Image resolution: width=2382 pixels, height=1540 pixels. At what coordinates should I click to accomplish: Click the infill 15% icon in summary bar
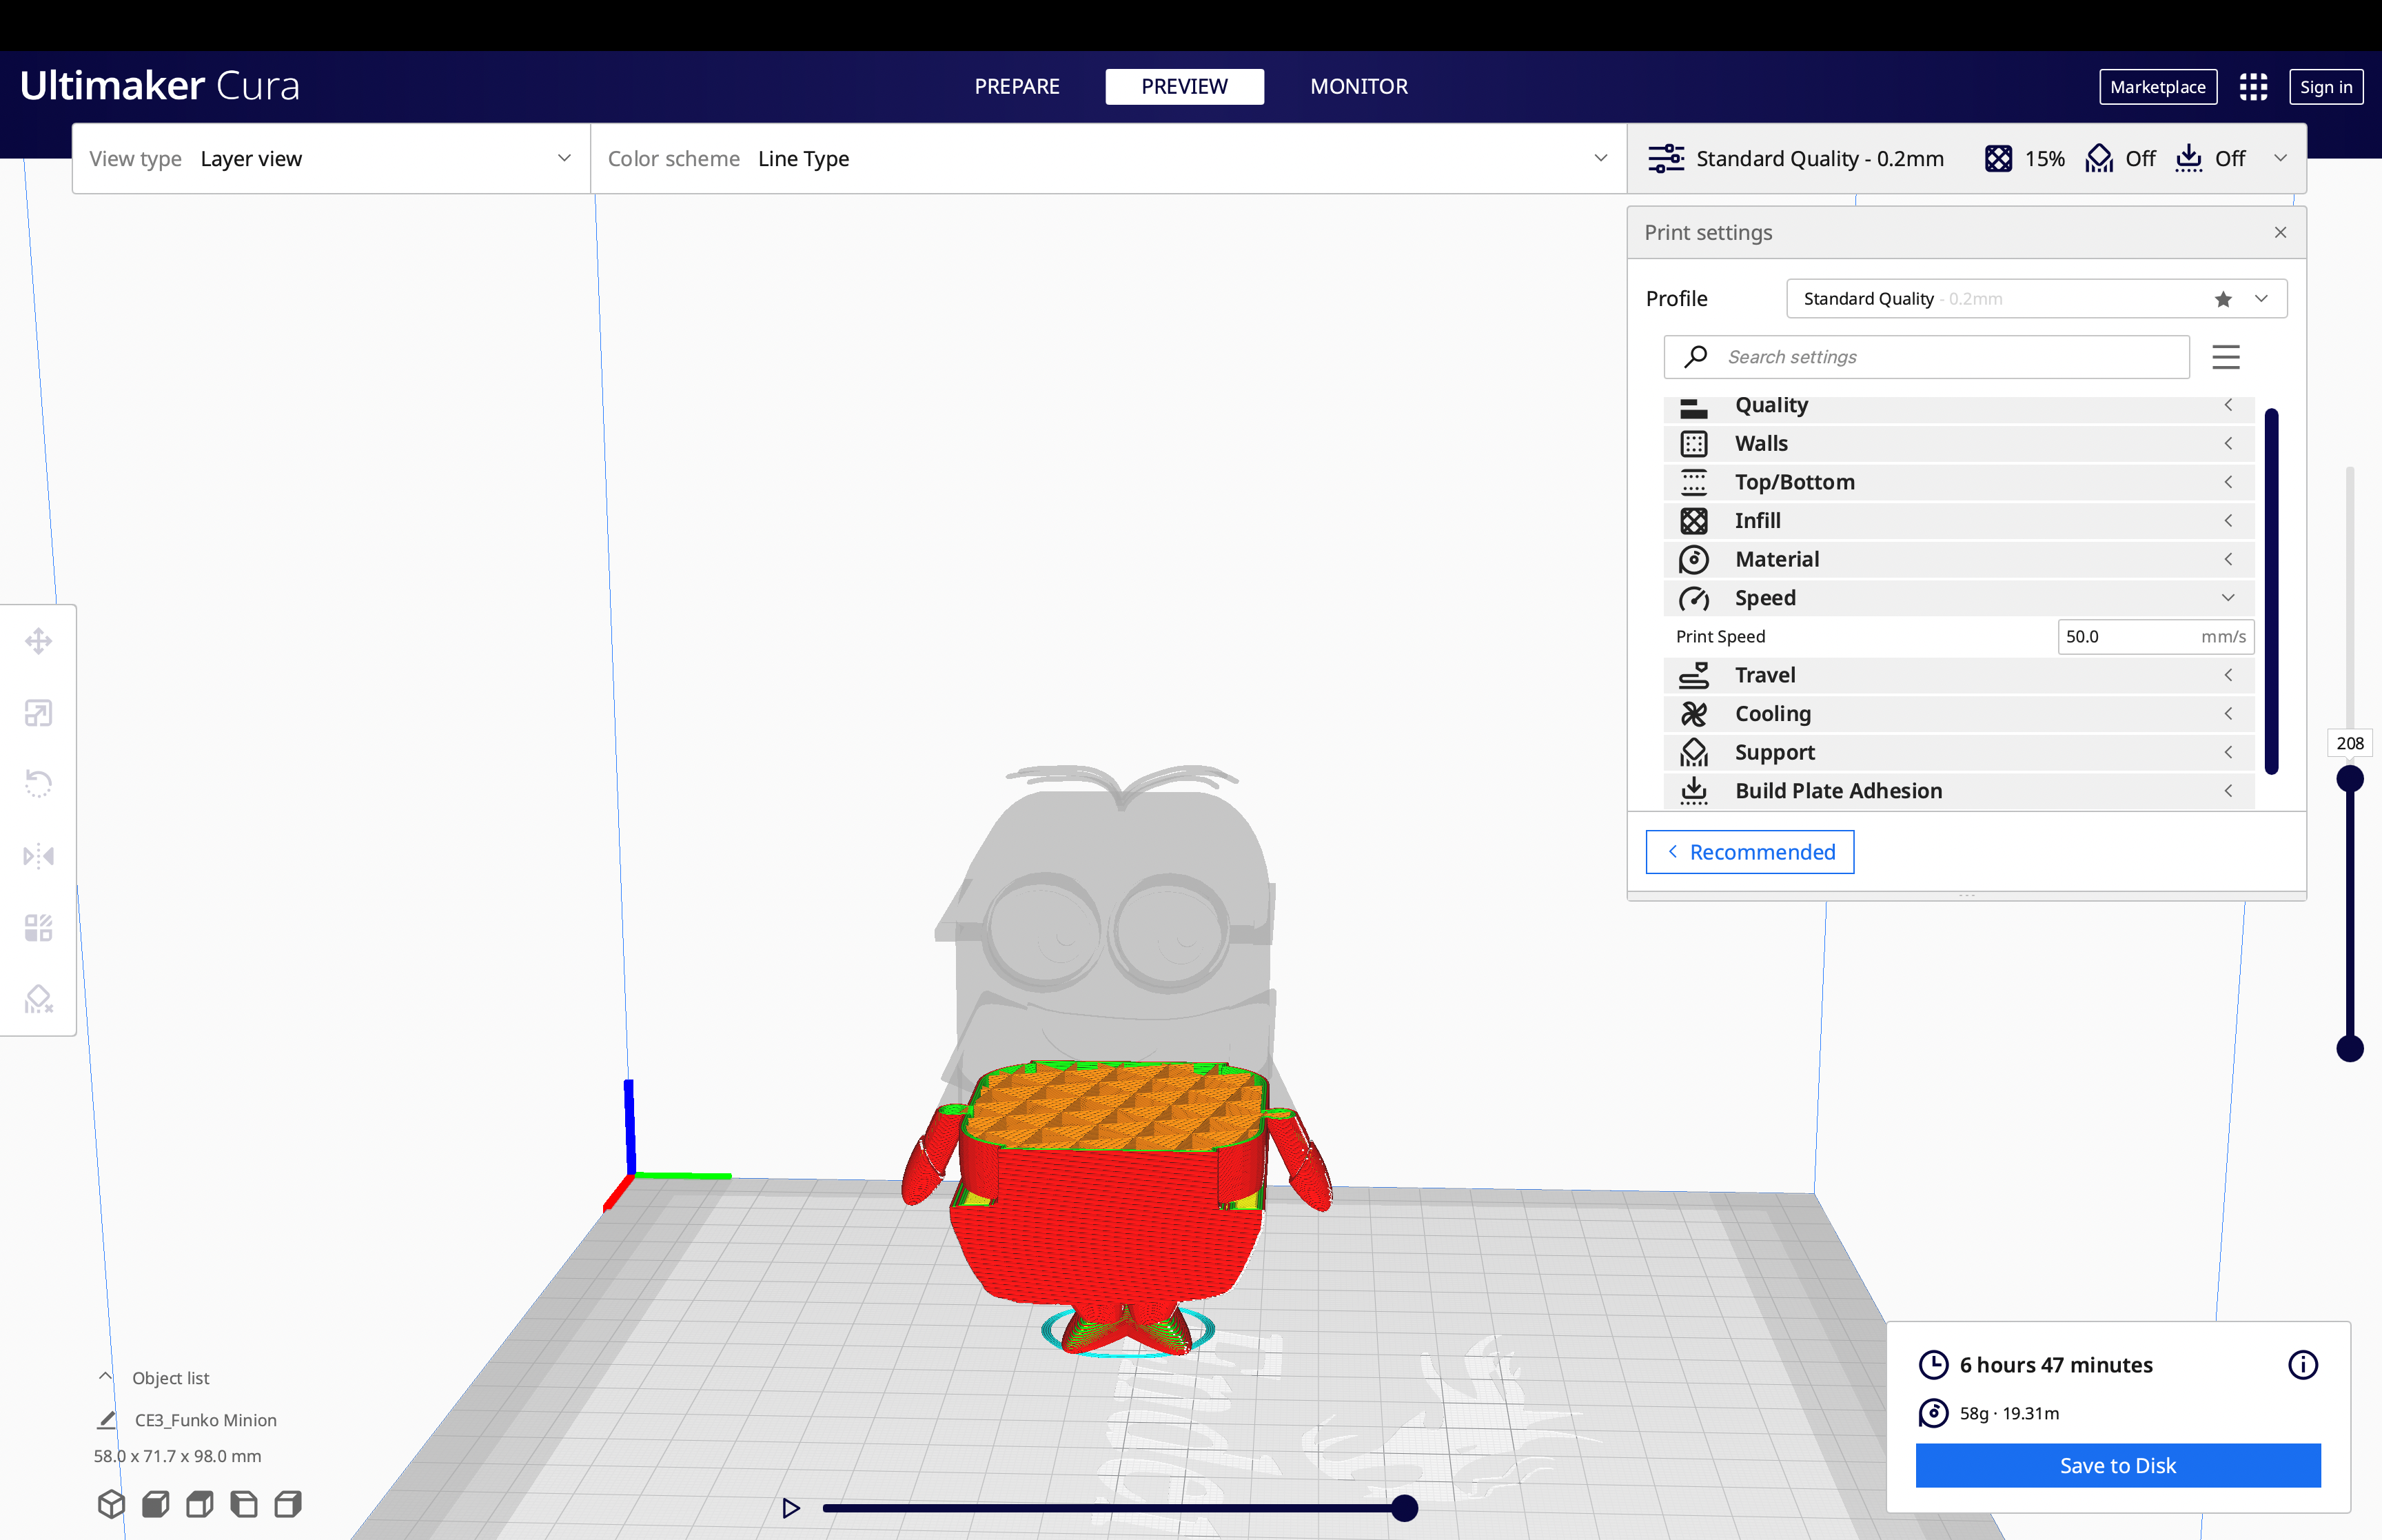(x=1998, y=158)
